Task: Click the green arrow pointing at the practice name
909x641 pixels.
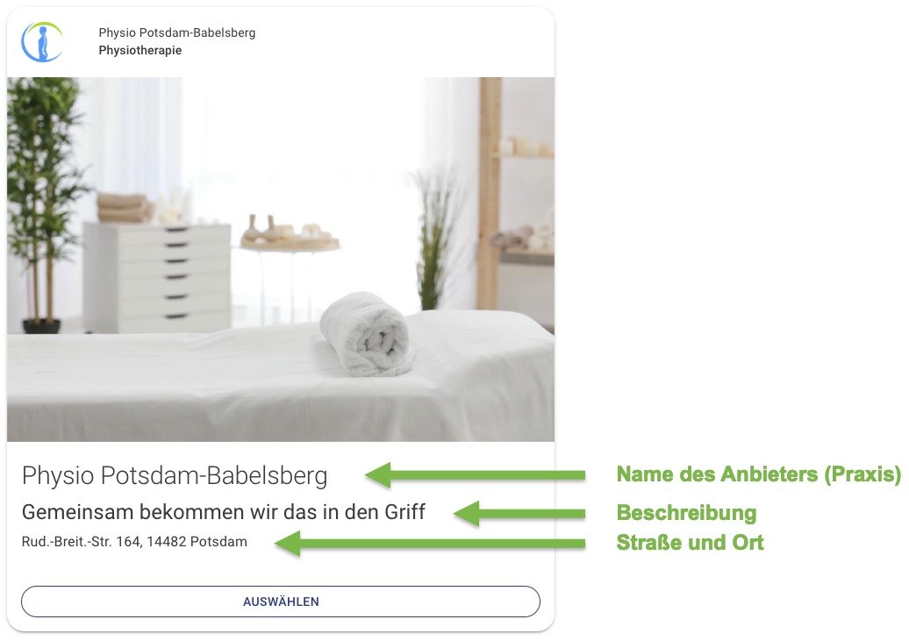Action: [476, 475]
